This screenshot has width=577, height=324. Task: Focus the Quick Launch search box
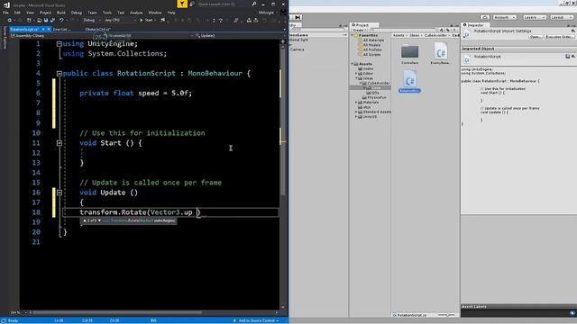pos(224,4)
